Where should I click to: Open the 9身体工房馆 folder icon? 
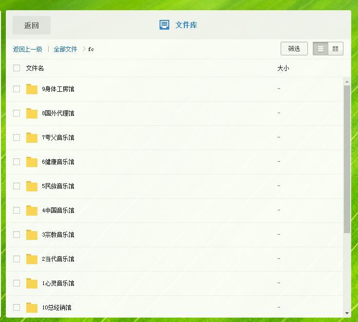(x=32, y=89)
